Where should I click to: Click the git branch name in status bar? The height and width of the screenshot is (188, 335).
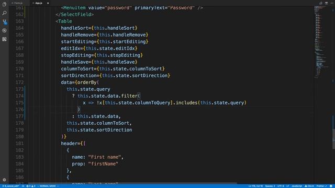click(10, 186)
